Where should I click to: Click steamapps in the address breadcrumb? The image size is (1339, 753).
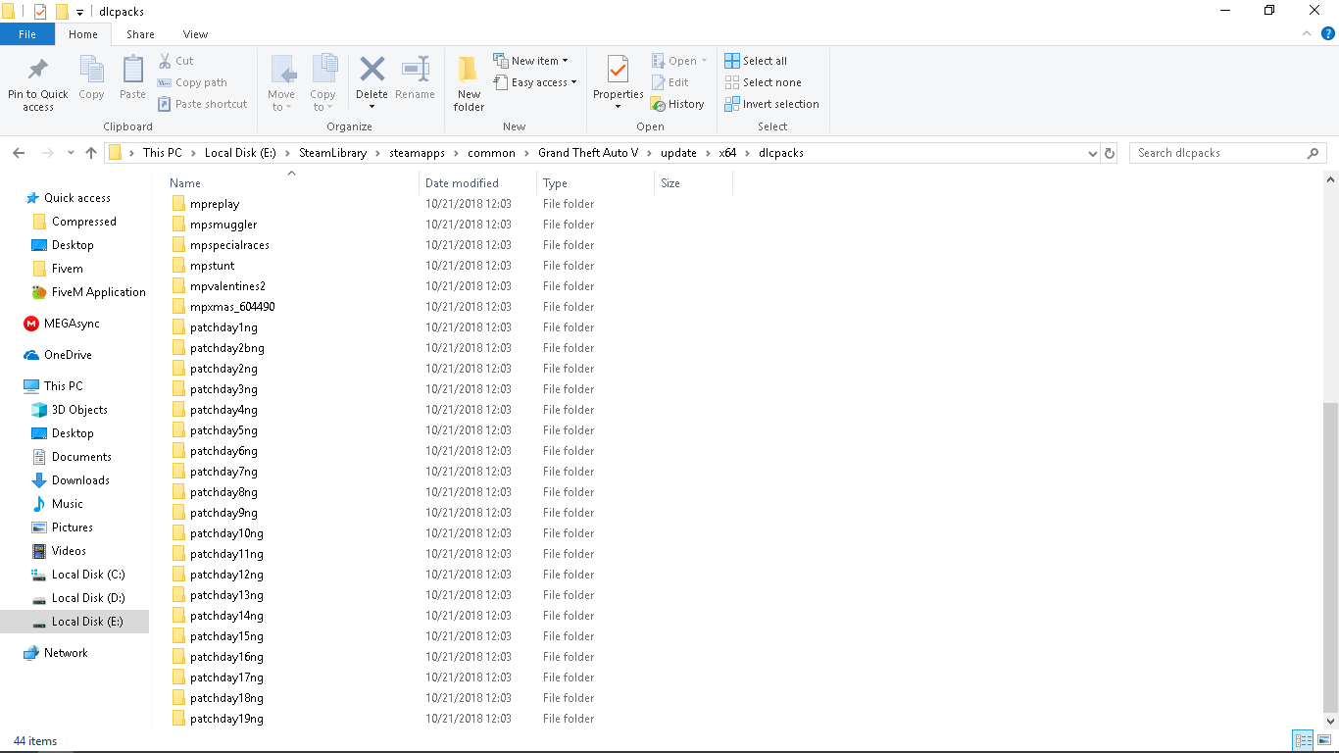417,153
